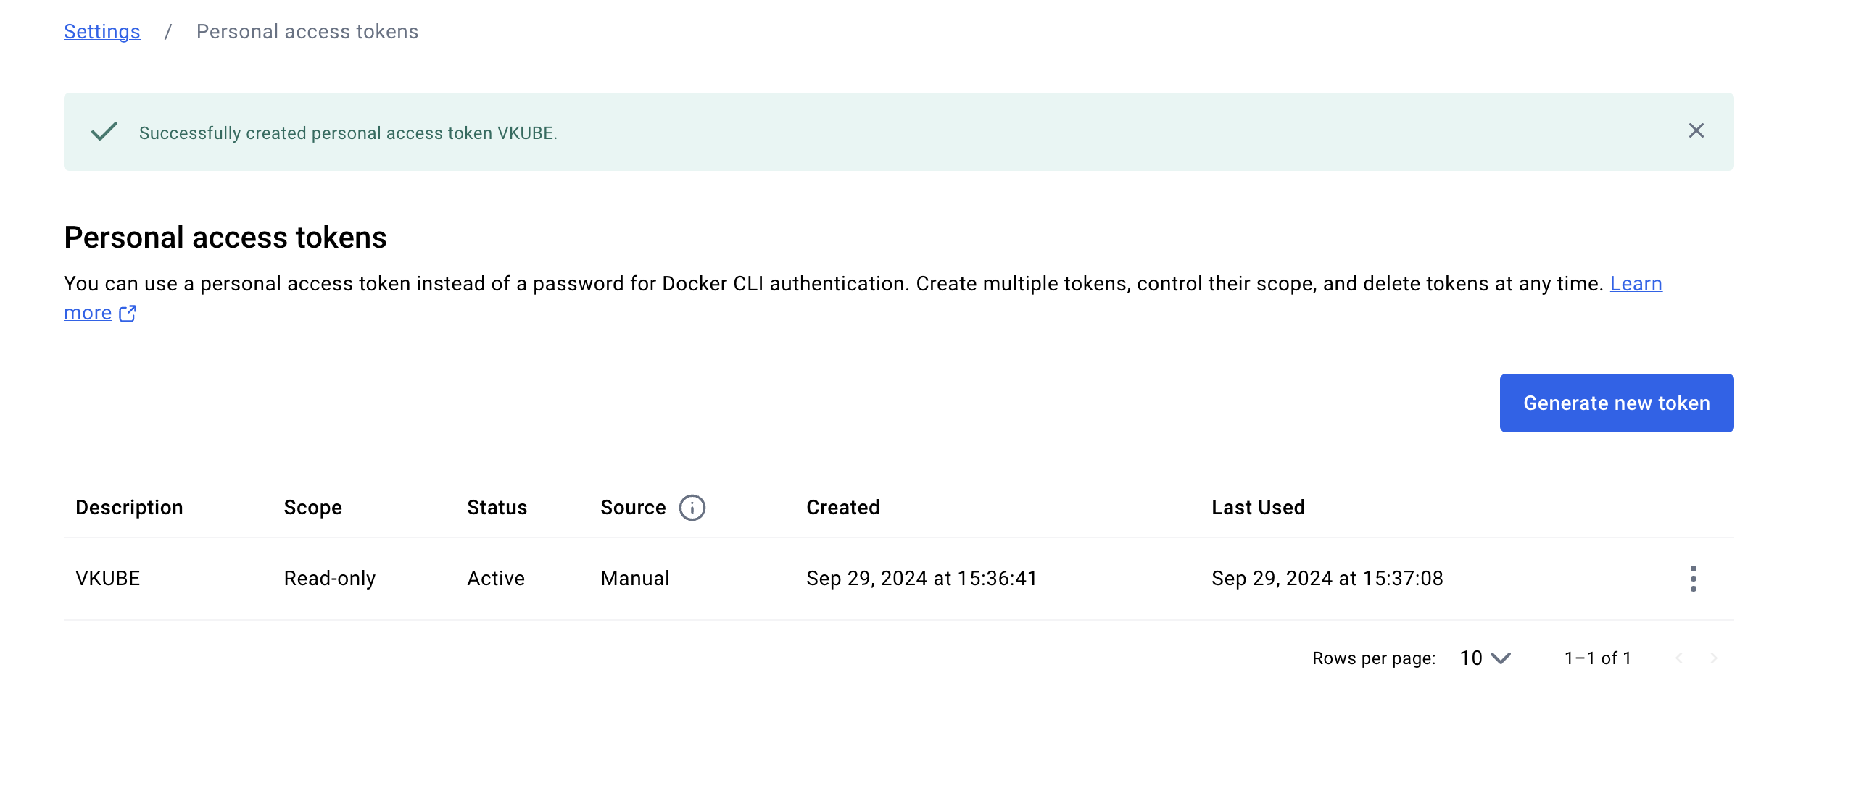Expand the Rows per page dropdown
Image resolution: width=1856 pixels, height=788 pixels.
point(1485,658)
